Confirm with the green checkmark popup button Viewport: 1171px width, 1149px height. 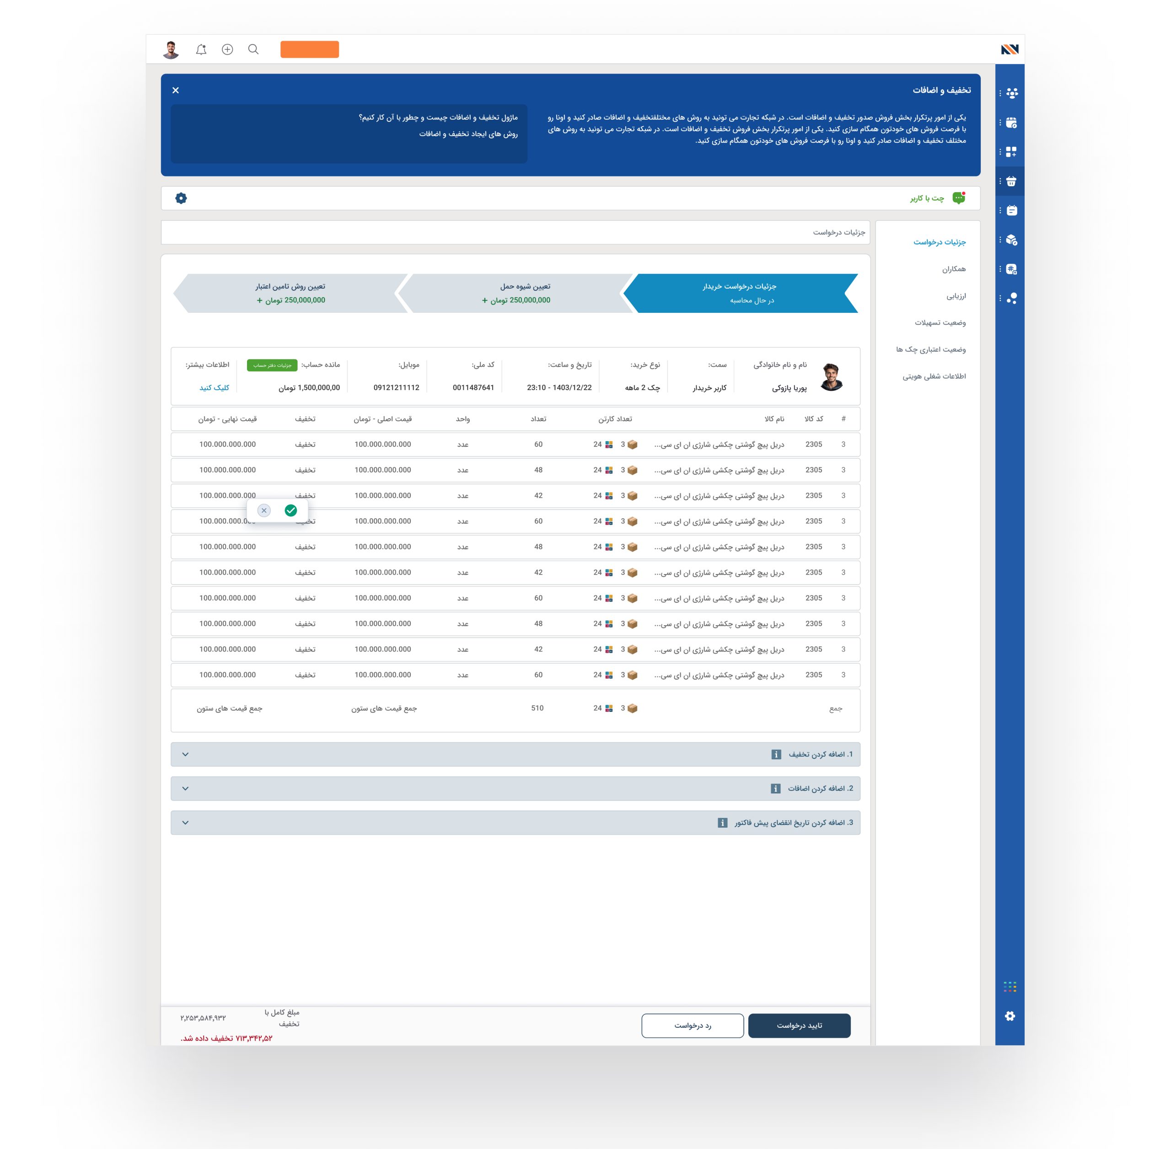[x=291, y=510]
